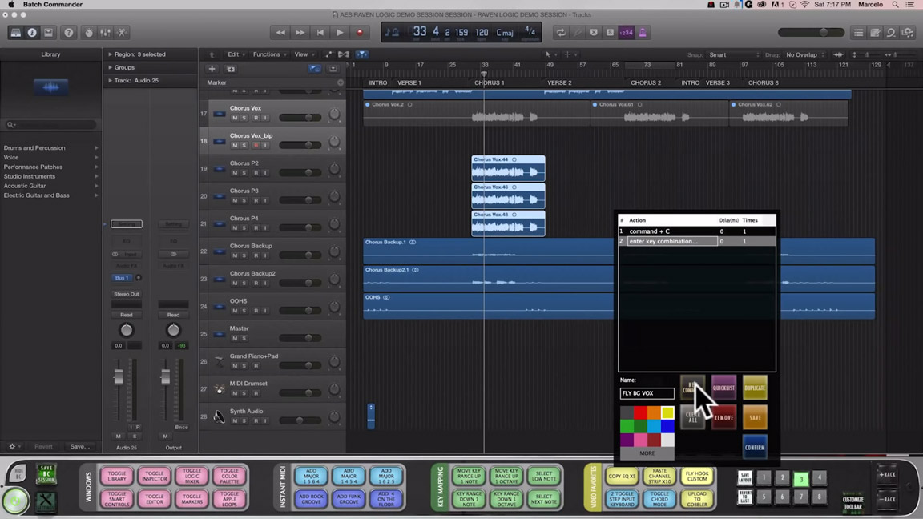
Task: Click the CHORUS 1 marker
Action: [x=490, y=83]
